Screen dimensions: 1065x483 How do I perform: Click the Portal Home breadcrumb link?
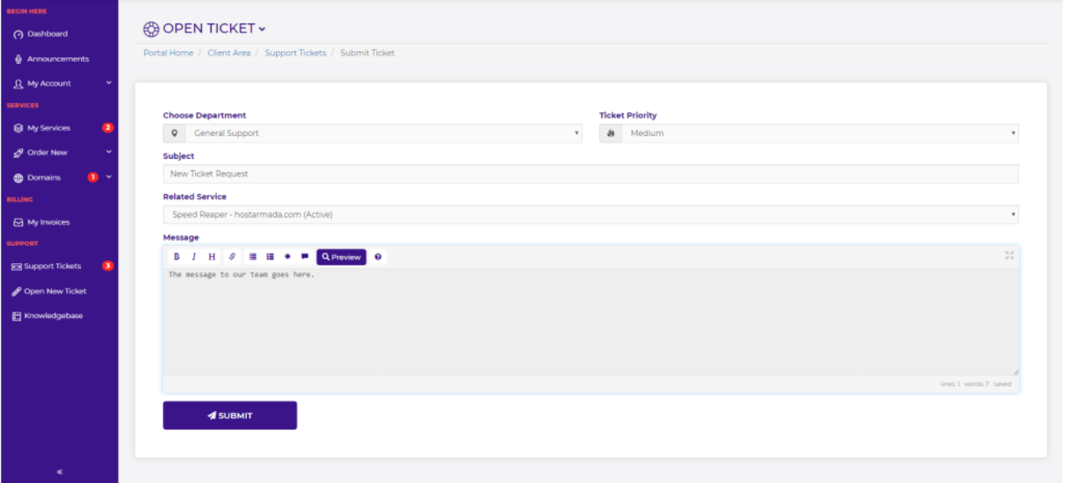pos(168,53)
